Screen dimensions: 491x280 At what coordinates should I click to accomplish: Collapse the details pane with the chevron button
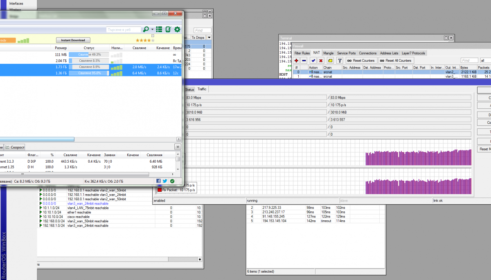pos(178,147)
